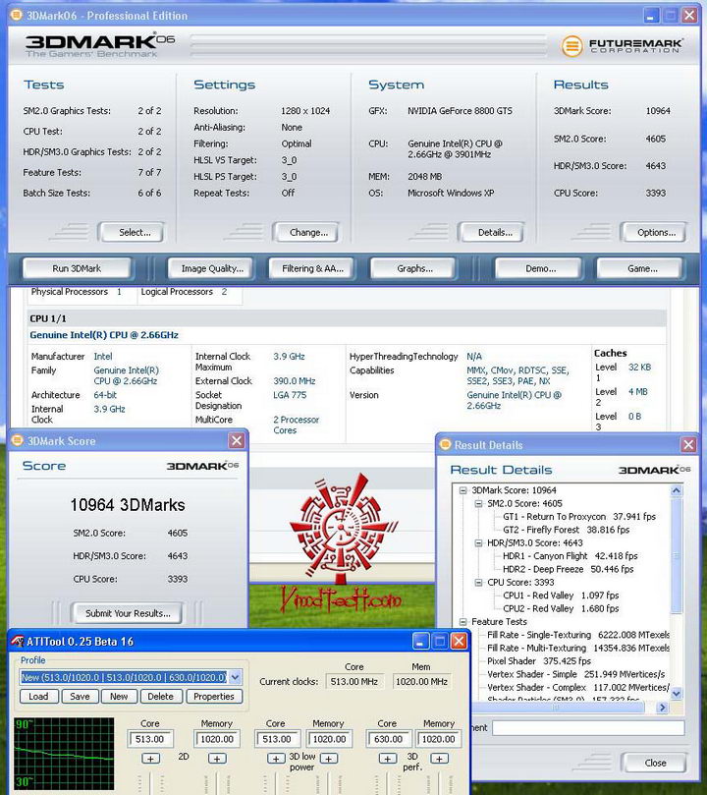Increase 3D low power Memory clock plus button
Image resolution: width=707 pixels, height=795 pixels.
(x=329, y=759)
